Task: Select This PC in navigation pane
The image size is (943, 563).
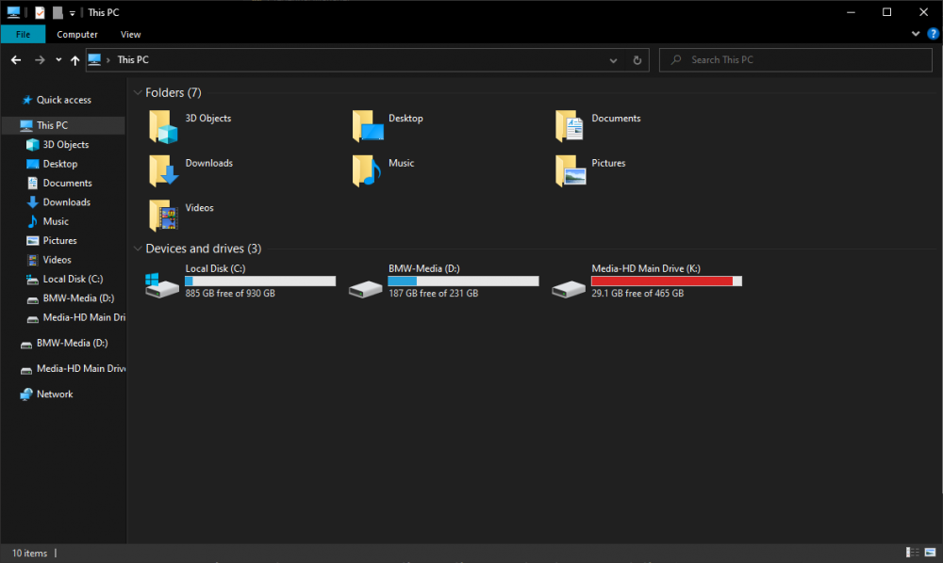Action: click(63, 125)
